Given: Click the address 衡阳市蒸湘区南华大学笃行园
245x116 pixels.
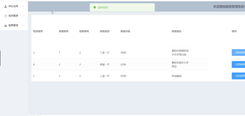Looking at the screenshot, I should point(180,53).
